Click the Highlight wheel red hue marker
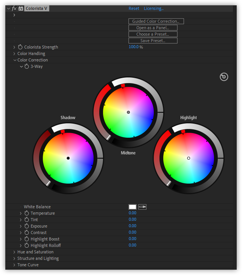Viewport: 242px width, 275px height. point(183,131)
